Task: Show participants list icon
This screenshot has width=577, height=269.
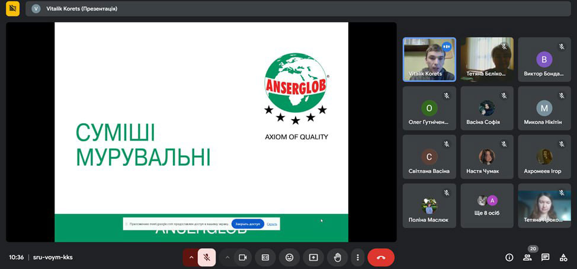Action: [x=527, y=258]
